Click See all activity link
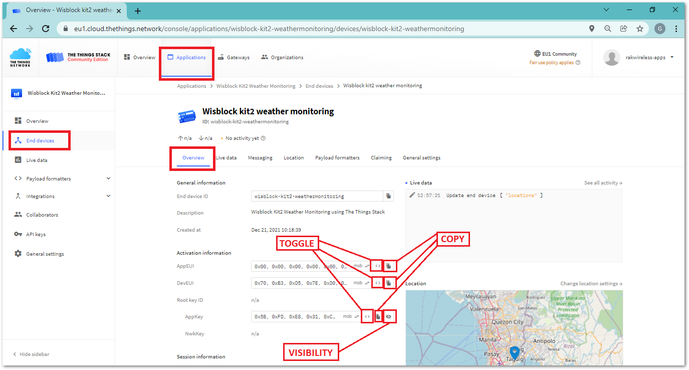689x370 pixels. 603,183
